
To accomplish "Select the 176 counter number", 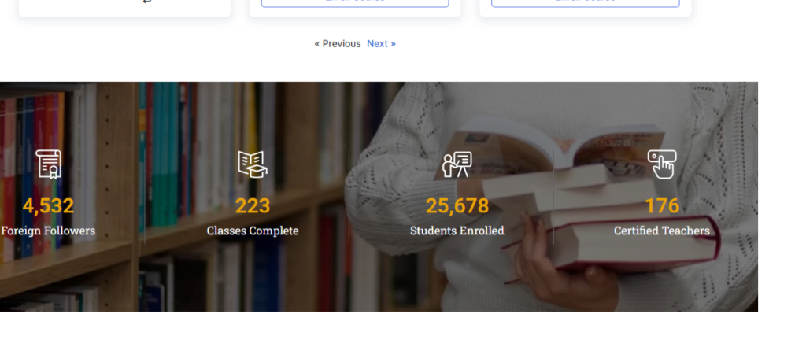I will pos(661,206).
